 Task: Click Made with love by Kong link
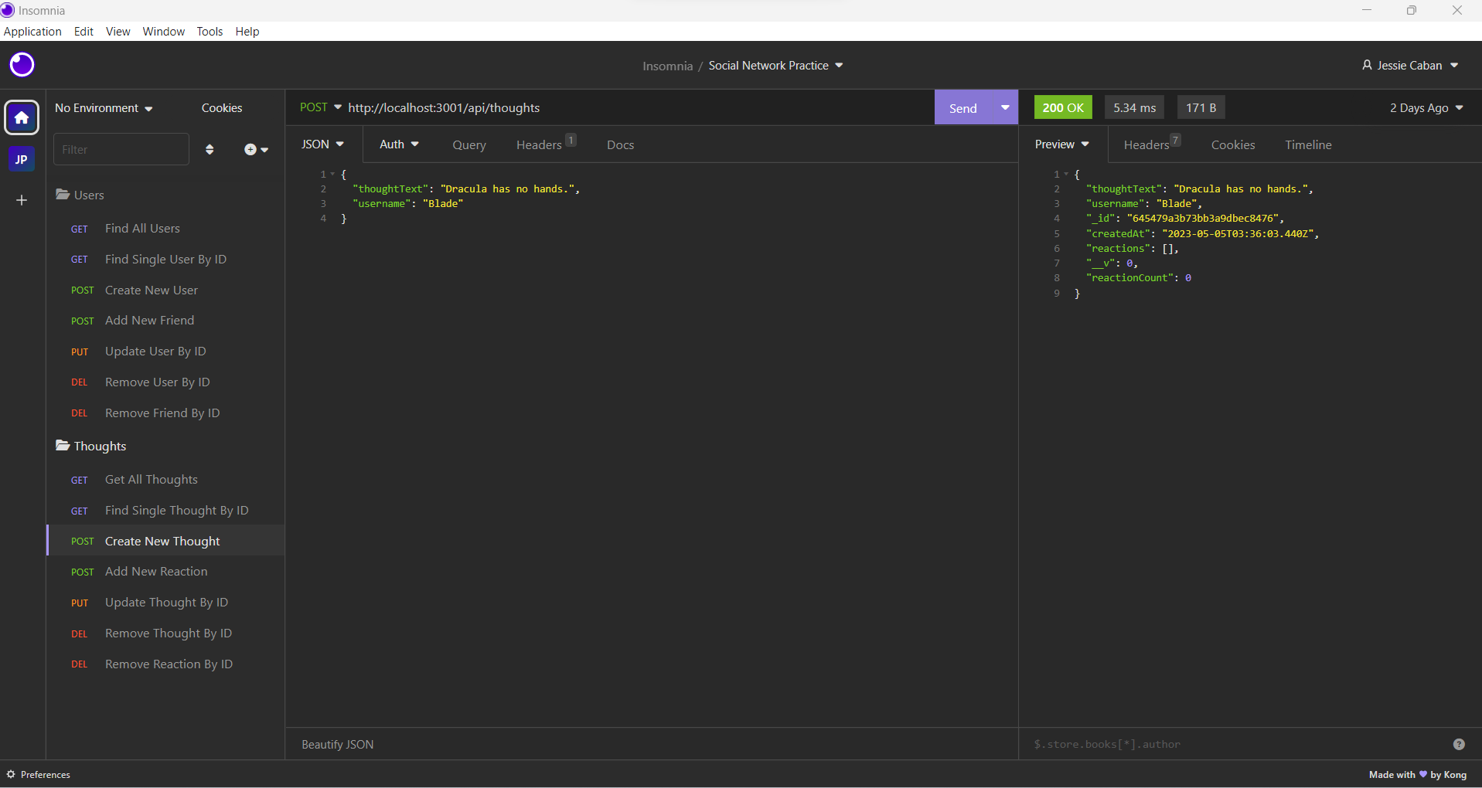tap(1417, 774)
